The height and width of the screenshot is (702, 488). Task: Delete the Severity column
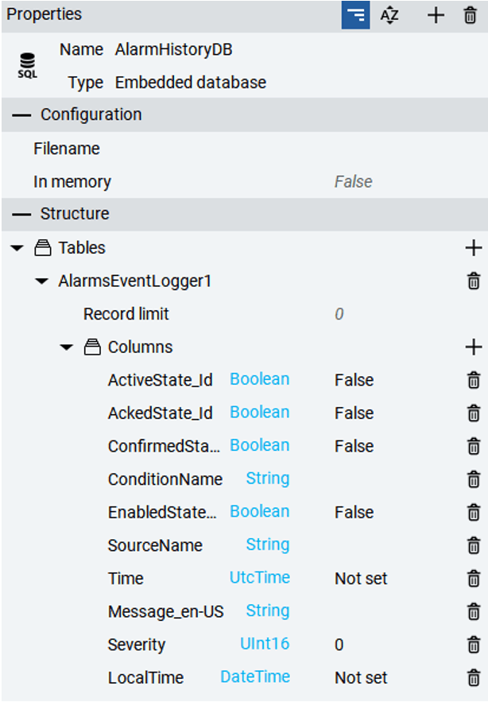473,645
